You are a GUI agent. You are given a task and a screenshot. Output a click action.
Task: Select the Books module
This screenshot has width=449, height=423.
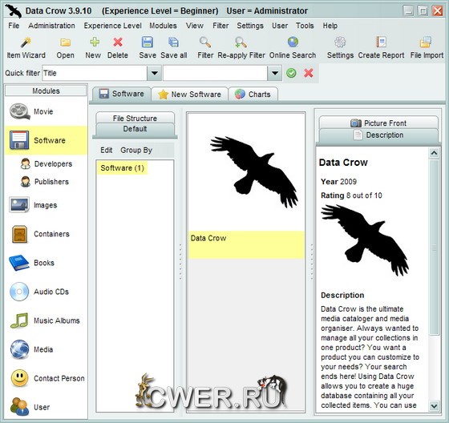[46, 263]
